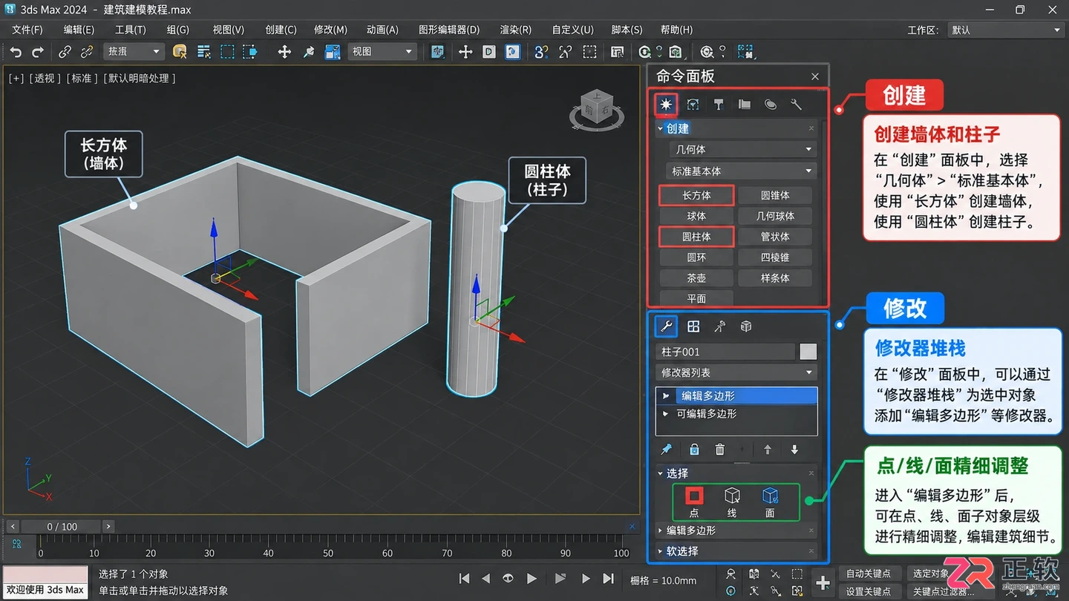Click the modifier stack up arrow icon
The height and width of the screenshot is (601, 1069).
click(768, 450)
